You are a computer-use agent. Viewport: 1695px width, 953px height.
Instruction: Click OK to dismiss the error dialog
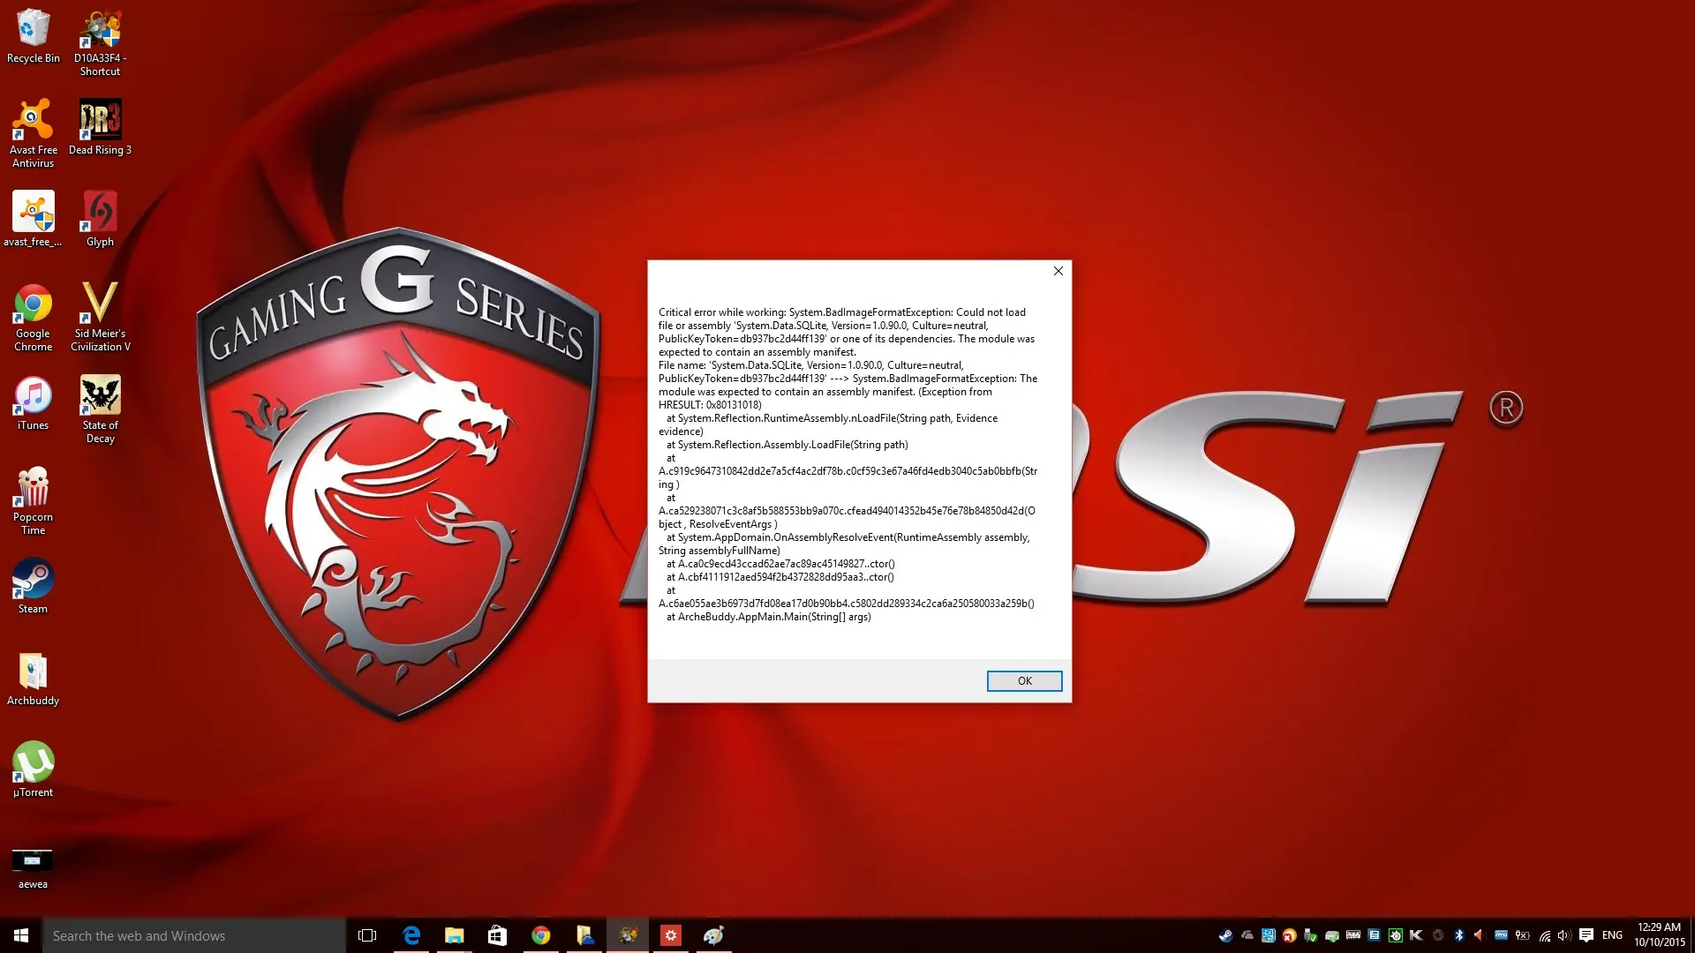click(1024, 681)
